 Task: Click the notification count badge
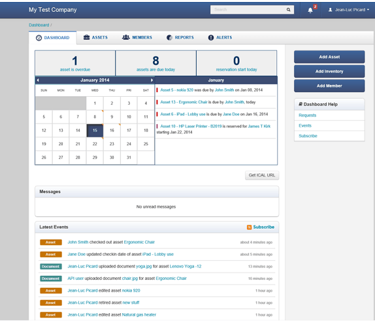(x=315, y=7)
